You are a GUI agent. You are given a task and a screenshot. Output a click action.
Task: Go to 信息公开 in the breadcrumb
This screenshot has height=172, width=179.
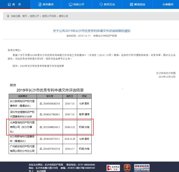click(x=35, y=16)
